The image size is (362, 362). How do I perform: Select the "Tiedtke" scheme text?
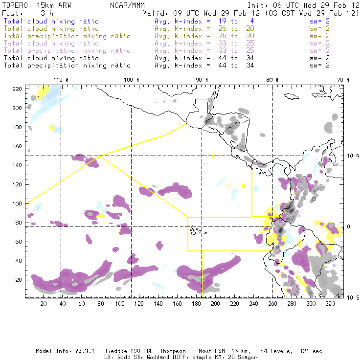coord(115,351)
